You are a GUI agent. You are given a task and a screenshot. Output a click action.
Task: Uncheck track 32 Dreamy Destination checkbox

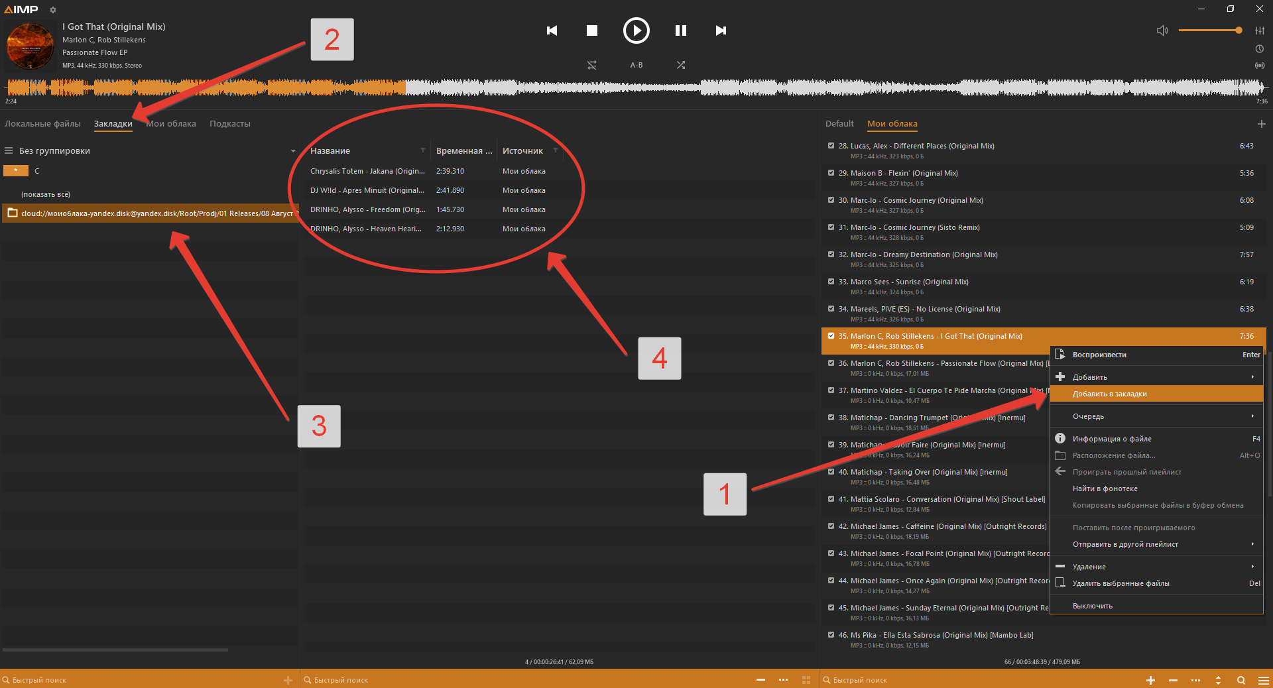pos(831,255)
